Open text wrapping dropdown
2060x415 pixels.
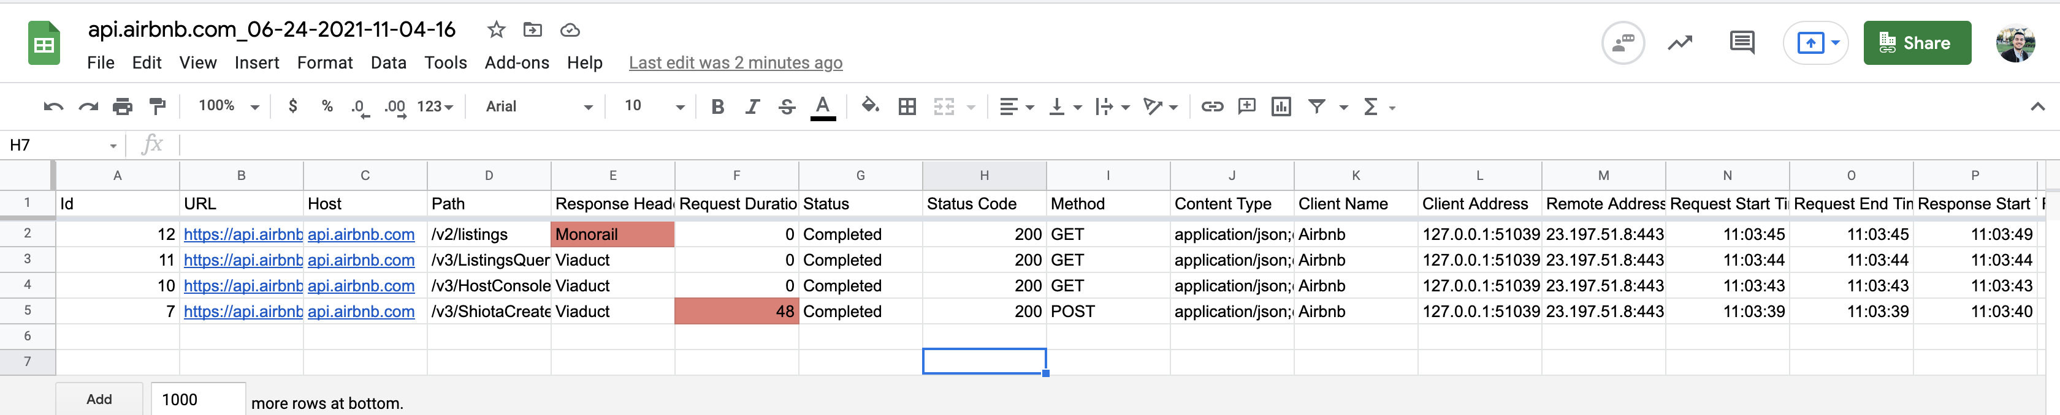(x=1112, y=106)
